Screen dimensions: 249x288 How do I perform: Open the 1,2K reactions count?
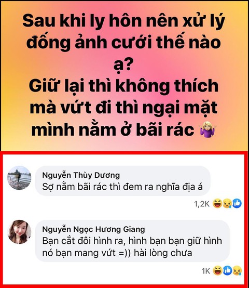202,204
